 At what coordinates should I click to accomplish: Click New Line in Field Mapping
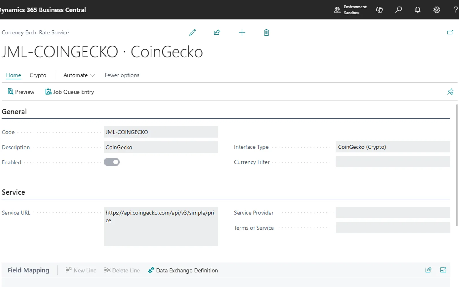click(81, 270)
